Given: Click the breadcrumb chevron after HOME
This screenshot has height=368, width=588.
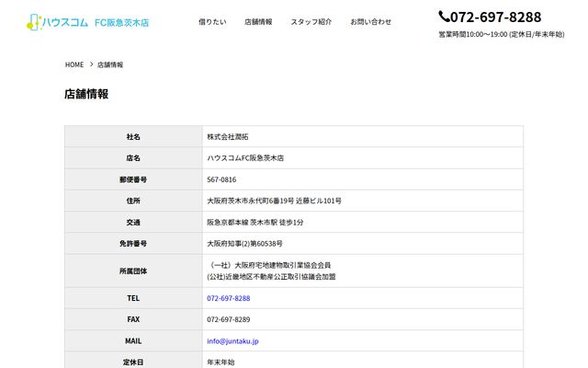Looking at the screenshot, I should (x=91, y=64).
